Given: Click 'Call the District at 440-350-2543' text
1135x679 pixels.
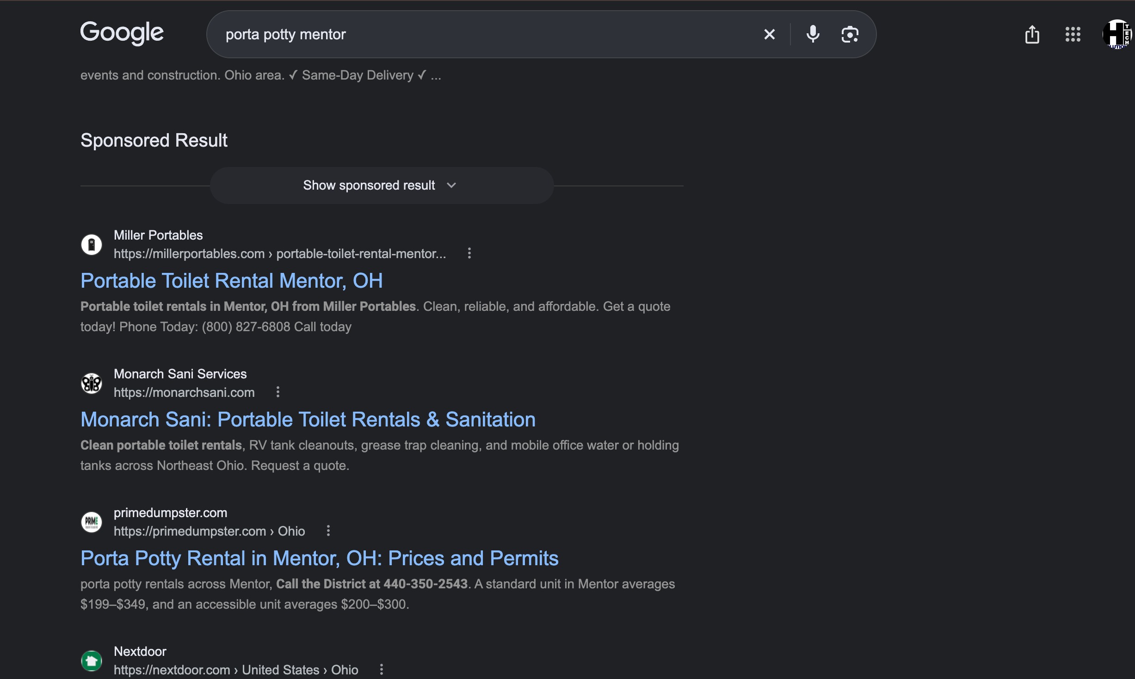Looking at the screenshot, I should (372, 584).
